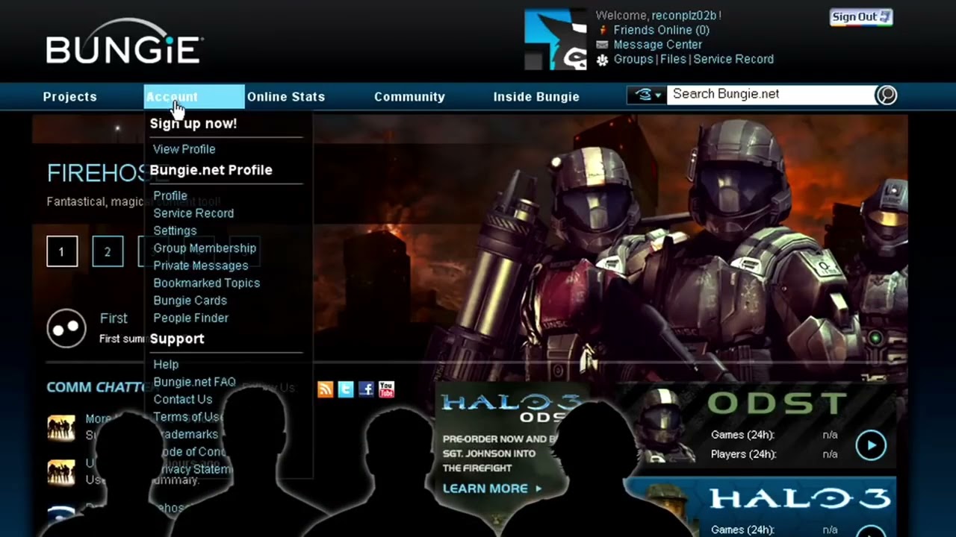The height and width of the screenshot is (537, 956).
Task: Open Service Record from Account dropdown
Action: click(x=193, y=213)
